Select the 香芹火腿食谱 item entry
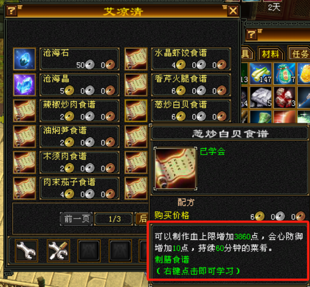 point(191,85)
